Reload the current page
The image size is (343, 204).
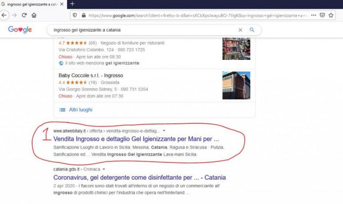pos(24,15)
